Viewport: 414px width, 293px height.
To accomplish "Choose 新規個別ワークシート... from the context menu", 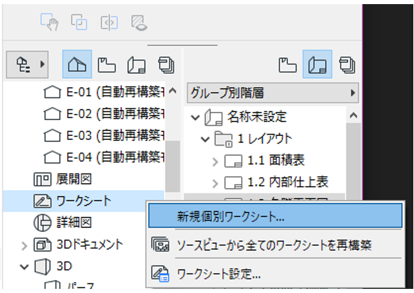I will pyautogui.click(x=275, y=215).
